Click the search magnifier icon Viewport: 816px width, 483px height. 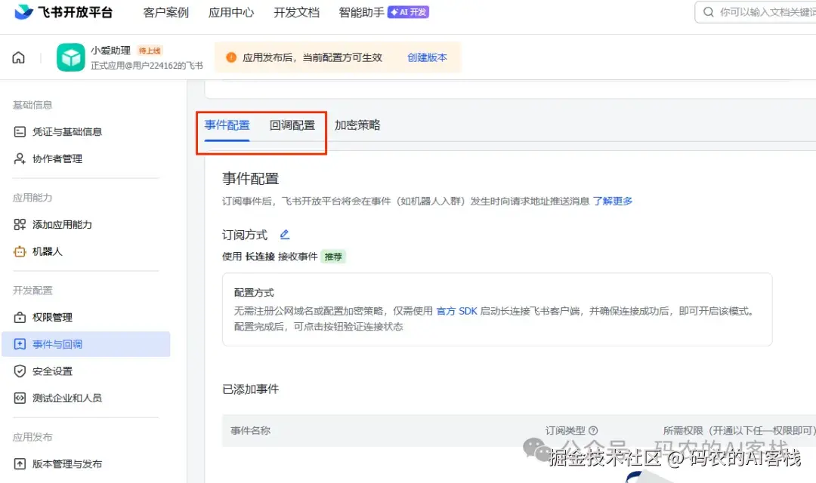click(708, 12)
